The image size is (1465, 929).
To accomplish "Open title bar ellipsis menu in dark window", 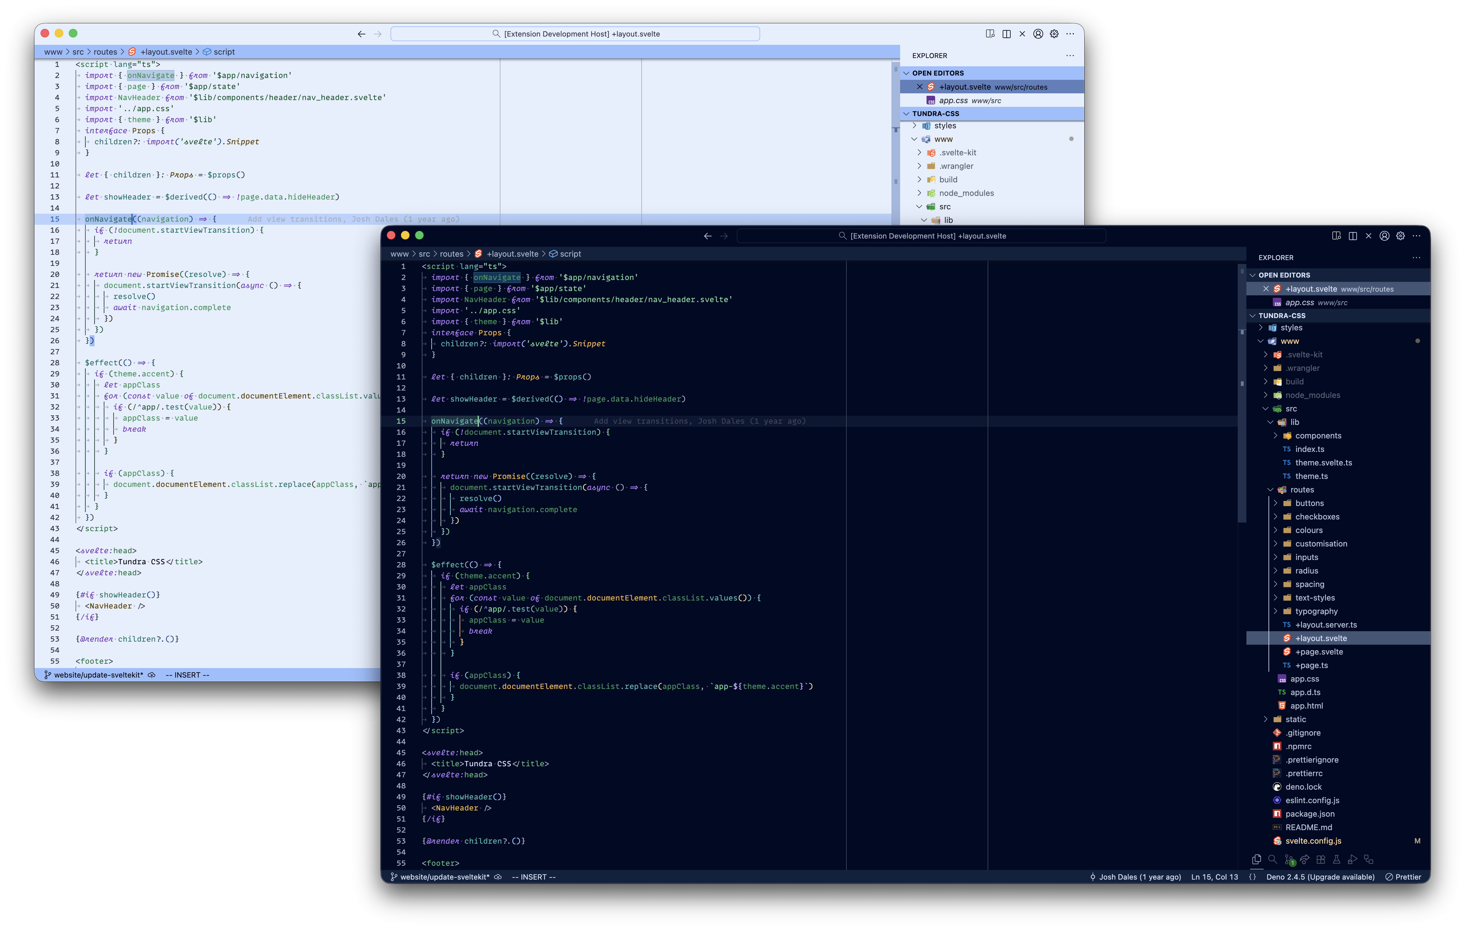I will coord(1416,236).
